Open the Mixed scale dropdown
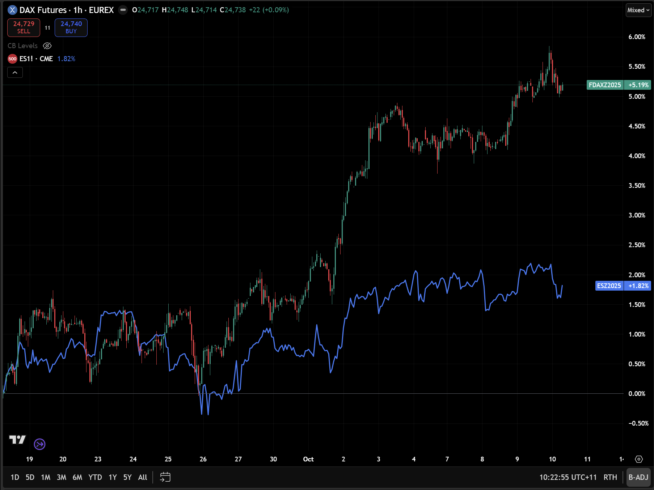Screen dimensions: 654x490 pos(638,10)
